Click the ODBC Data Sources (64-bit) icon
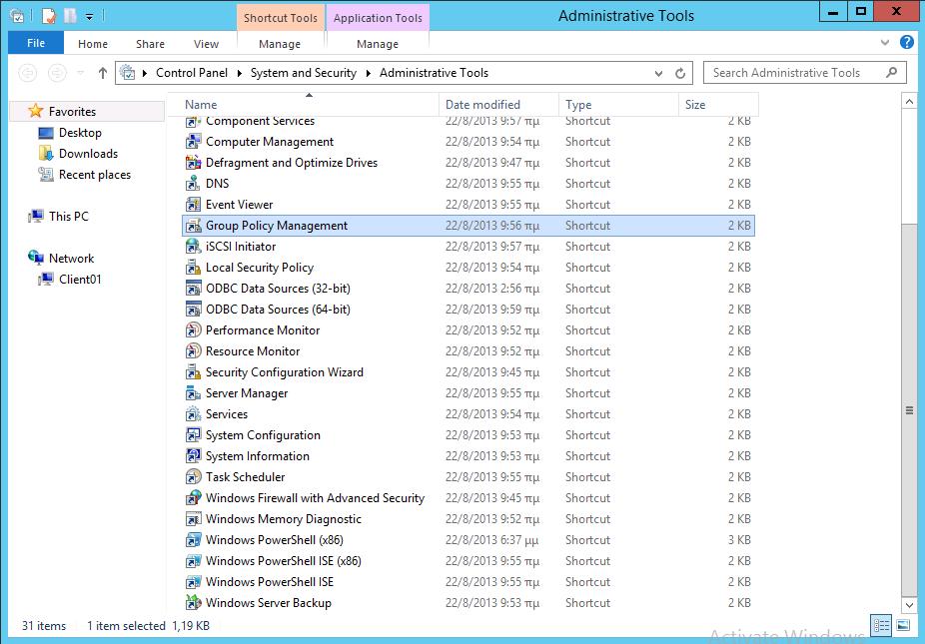925x644 pixels. click(x=193, y=310)
